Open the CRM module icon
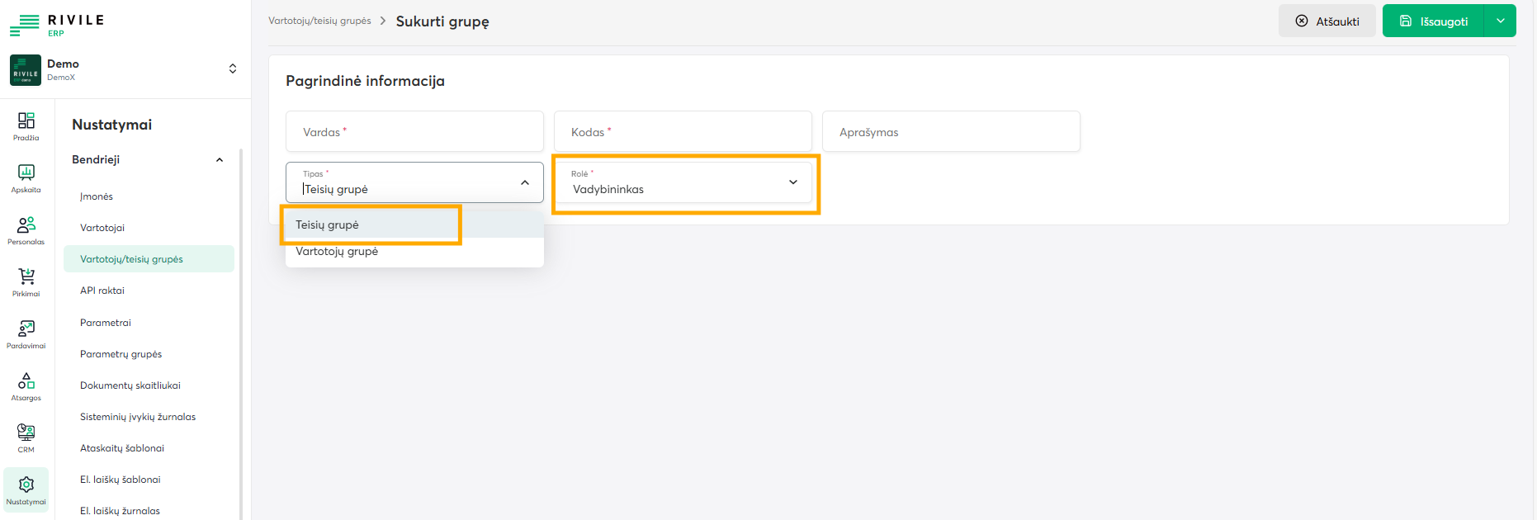 click(x=26, y=437)
